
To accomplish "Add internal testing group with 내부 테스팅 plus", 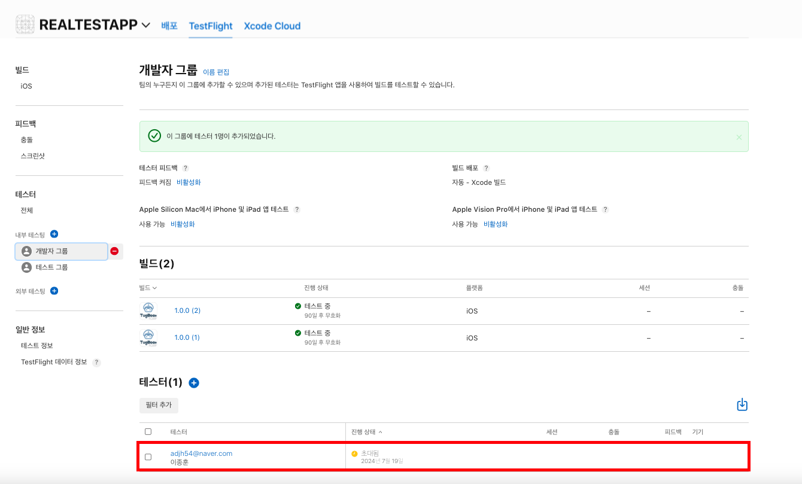I will tap(54, 234).
